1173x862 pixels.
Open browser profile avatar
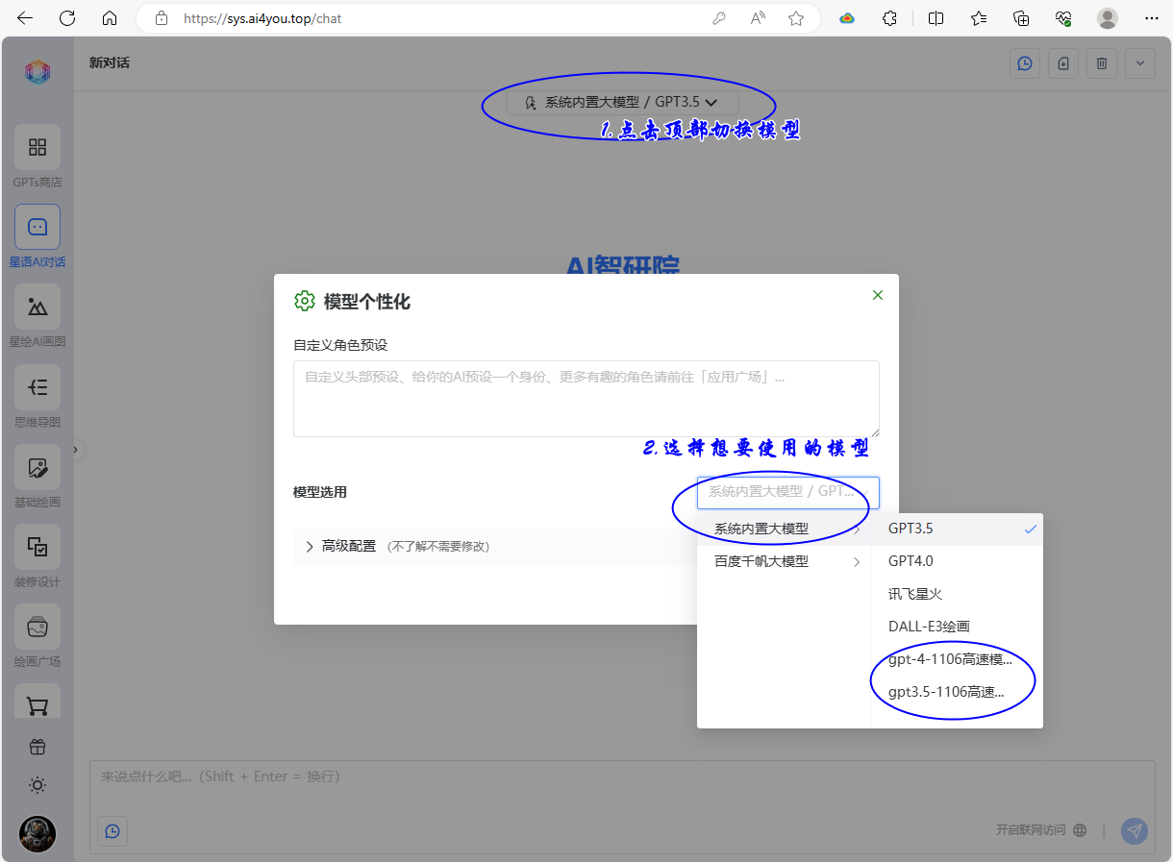pyautogui.click(x=1108, y=18)
